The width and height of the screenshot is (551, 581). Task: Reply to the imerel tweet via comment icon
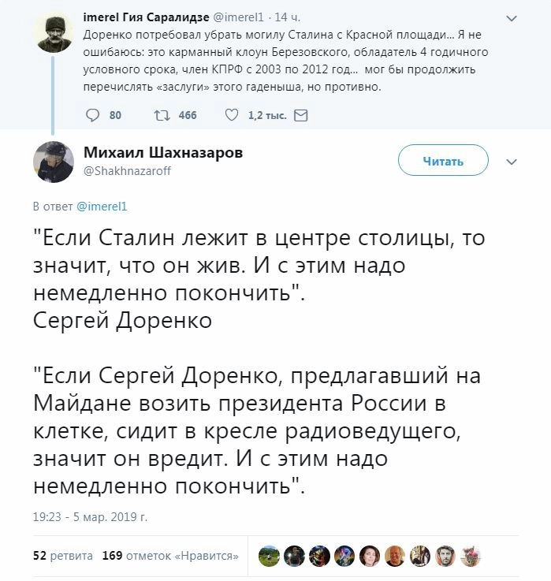point(92,115)
